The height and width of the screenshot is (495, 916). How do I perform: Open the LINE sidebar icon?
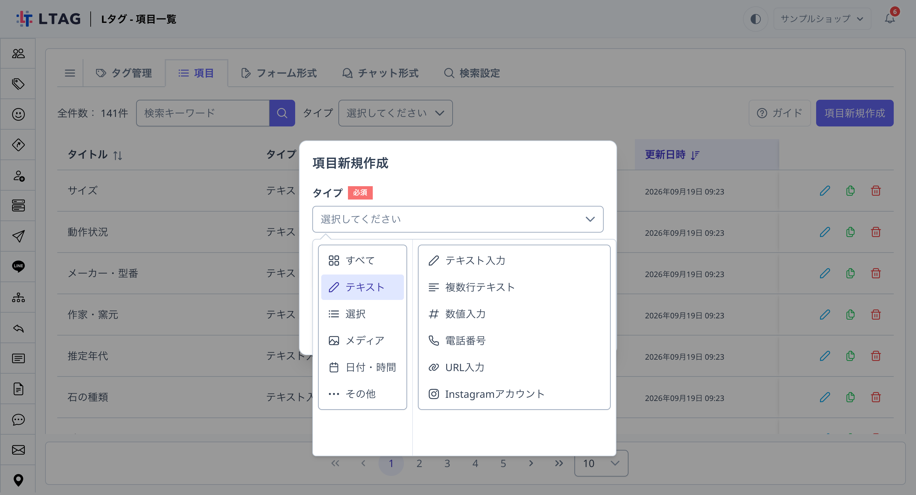click(x=18, y=266)
